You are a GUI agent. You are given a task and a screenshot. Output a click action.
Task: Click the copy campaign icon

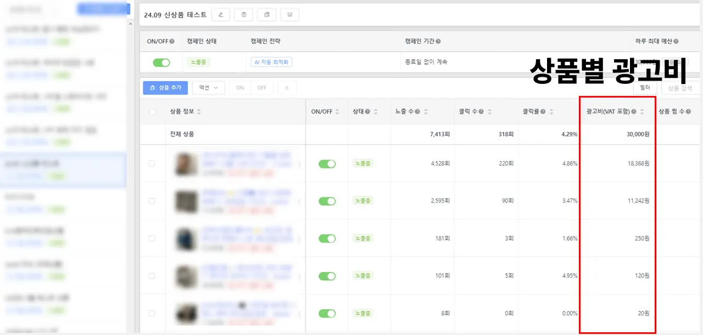tap(266, 15)
